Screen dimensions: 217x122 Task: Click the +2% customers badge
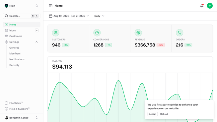coord(66,45)
